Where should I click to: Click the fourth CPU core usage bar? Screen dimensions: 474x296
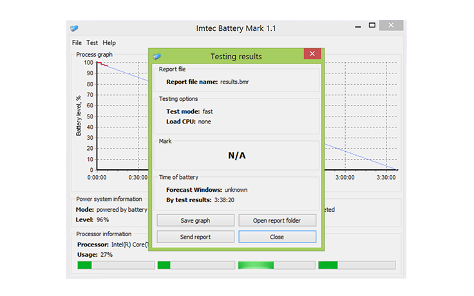tap(357, 265)
